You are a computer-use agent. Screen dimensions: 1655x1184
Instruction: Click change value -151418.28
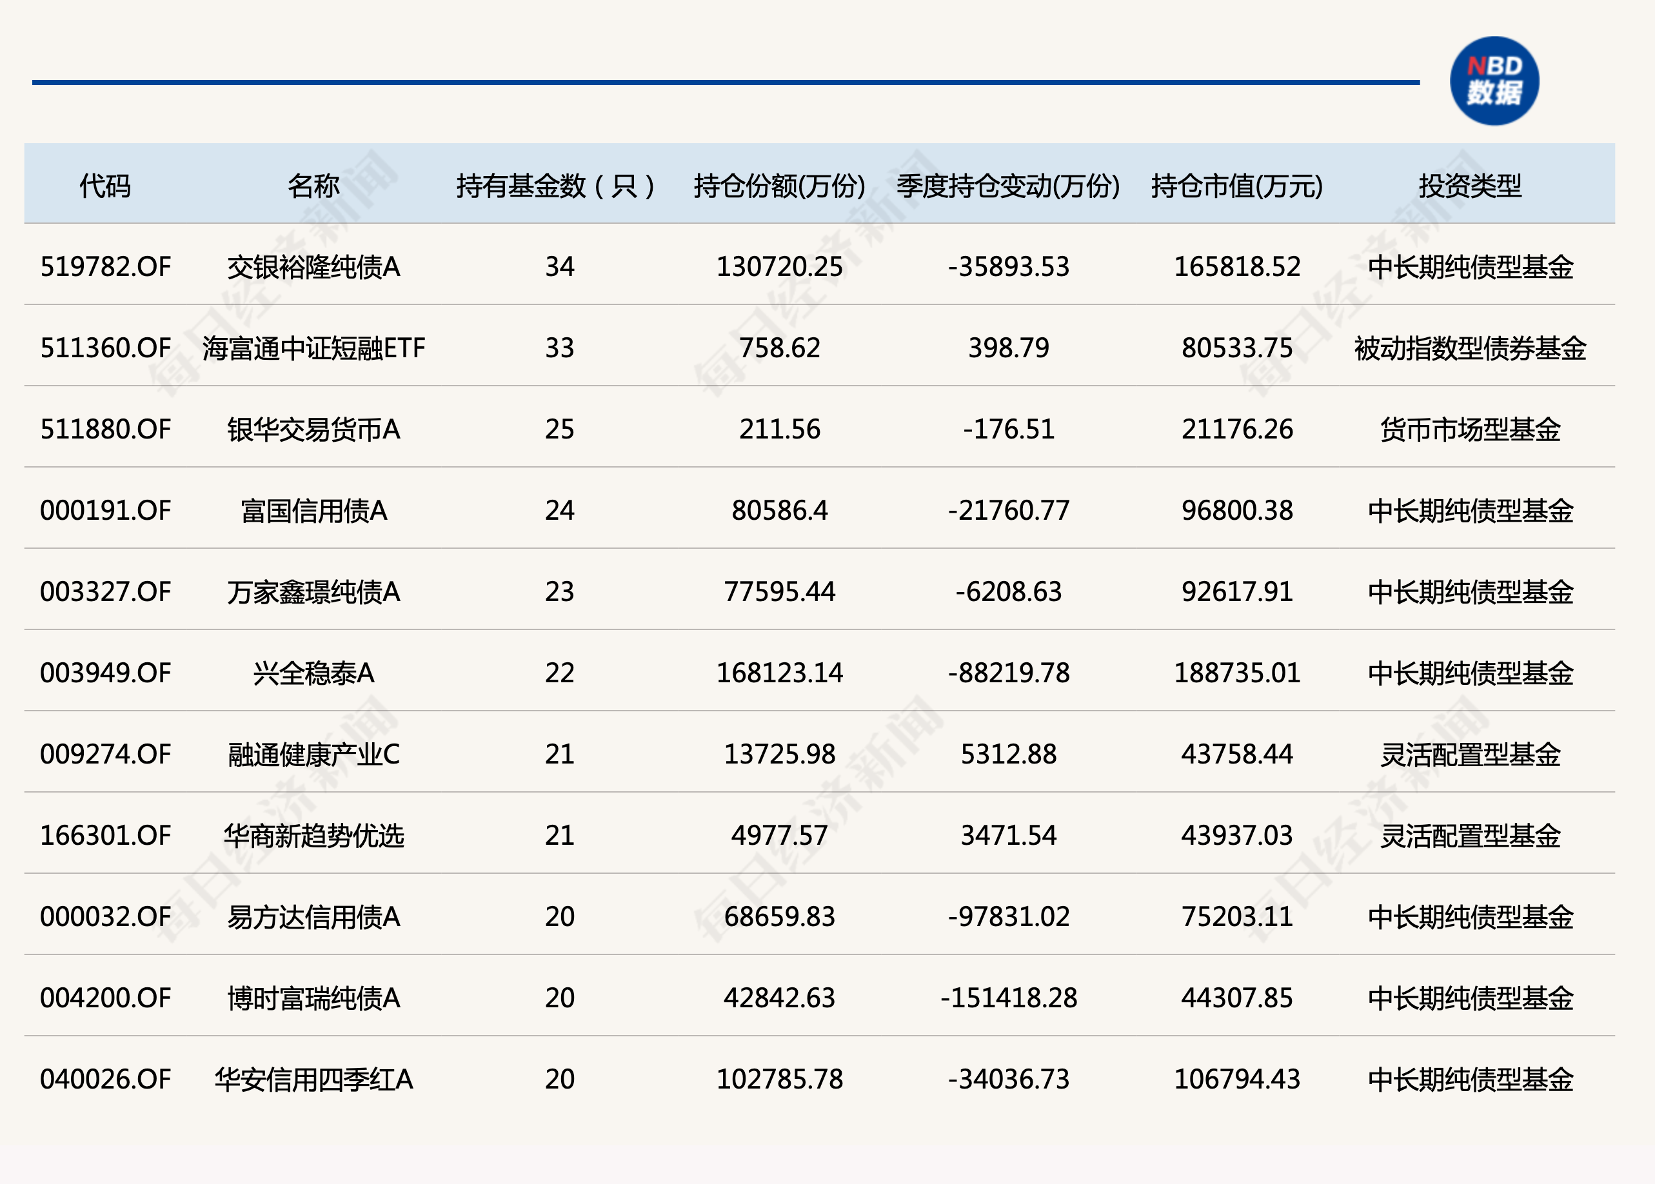click(x=1008, y=998)
